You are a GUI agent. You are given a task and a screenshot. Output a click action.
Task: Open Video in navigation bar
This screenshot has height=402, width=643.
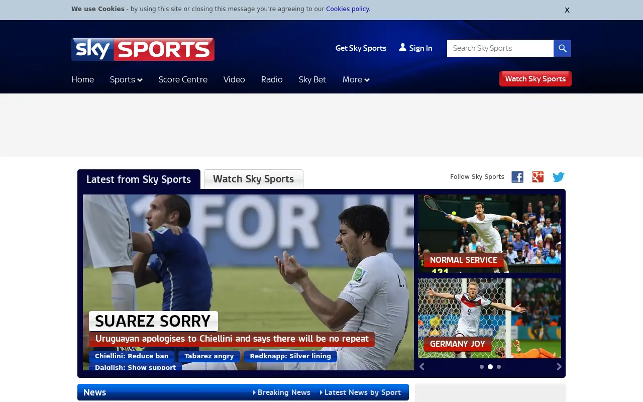click(x=234, y=79)
